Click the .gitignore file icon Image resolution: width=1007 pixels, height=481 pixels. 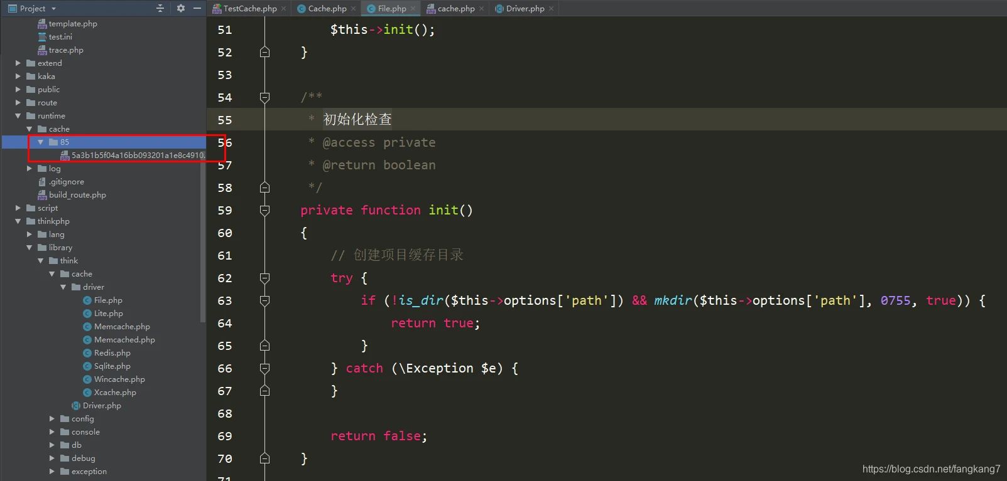pyautogui.click(x=42, y=182)
